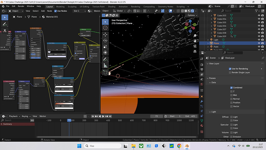Select the Add Cube tool in viewport
This screenshot has width=266, height=150.
(x=105, y=72)
